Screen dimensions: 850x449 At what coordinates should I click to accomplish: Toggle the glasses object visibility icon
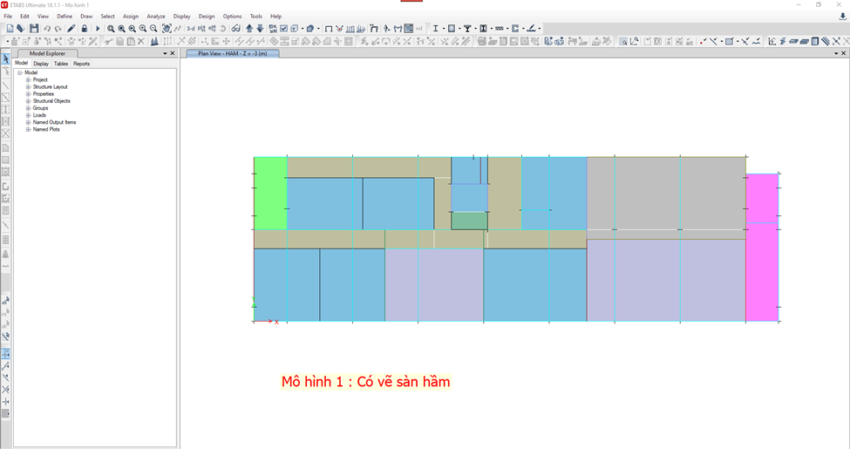point(235,29)
